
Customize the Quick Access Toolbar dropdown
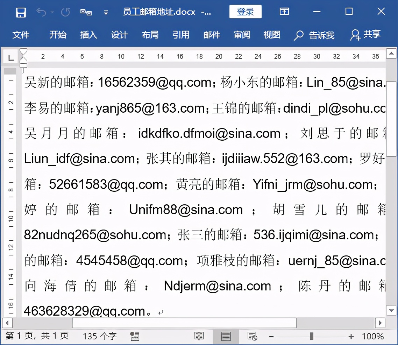pos(106,12)
